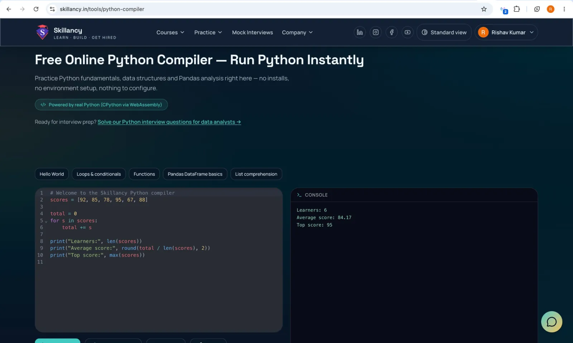Open the Skillancy Instagram icon
573x343 pixels.
click(x=376, y=32)
